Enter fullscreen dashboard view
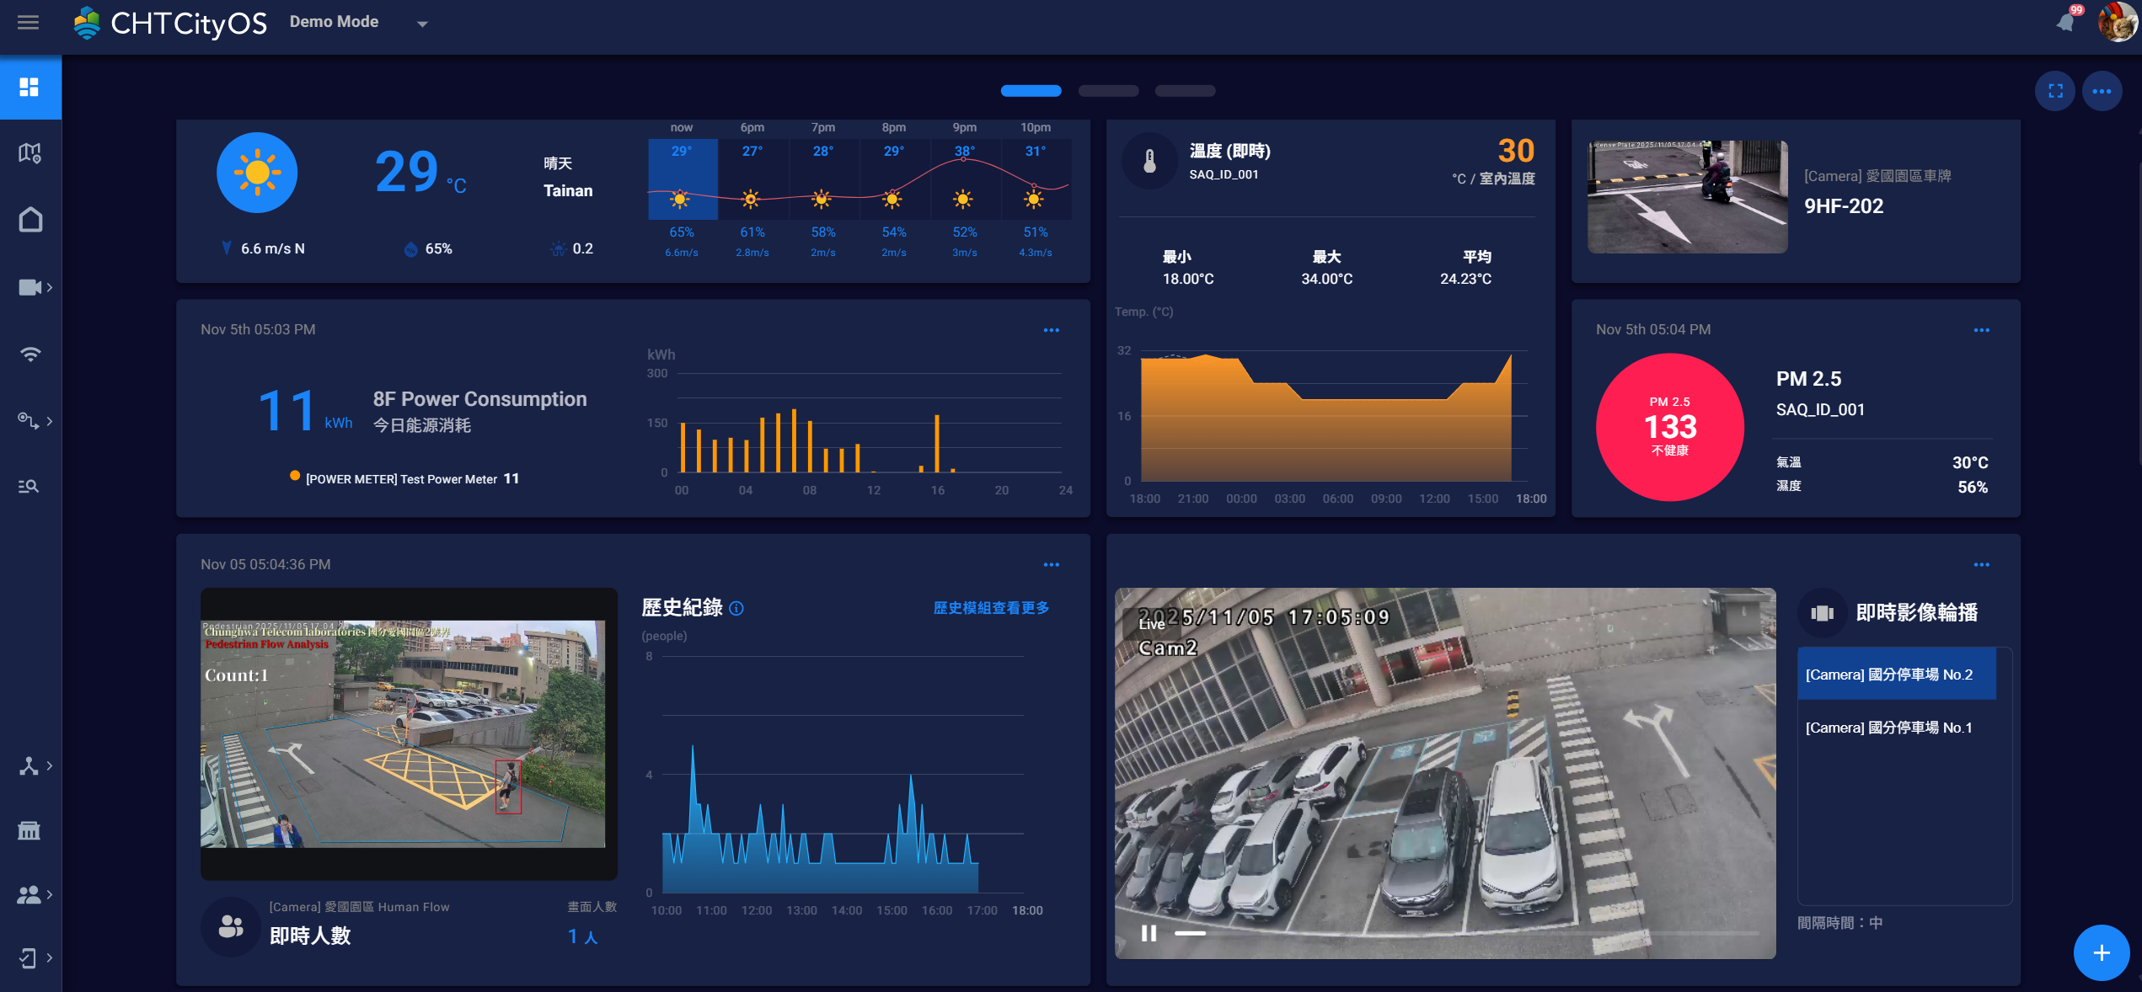2142x992 pixels. [x=2055, y=91]
